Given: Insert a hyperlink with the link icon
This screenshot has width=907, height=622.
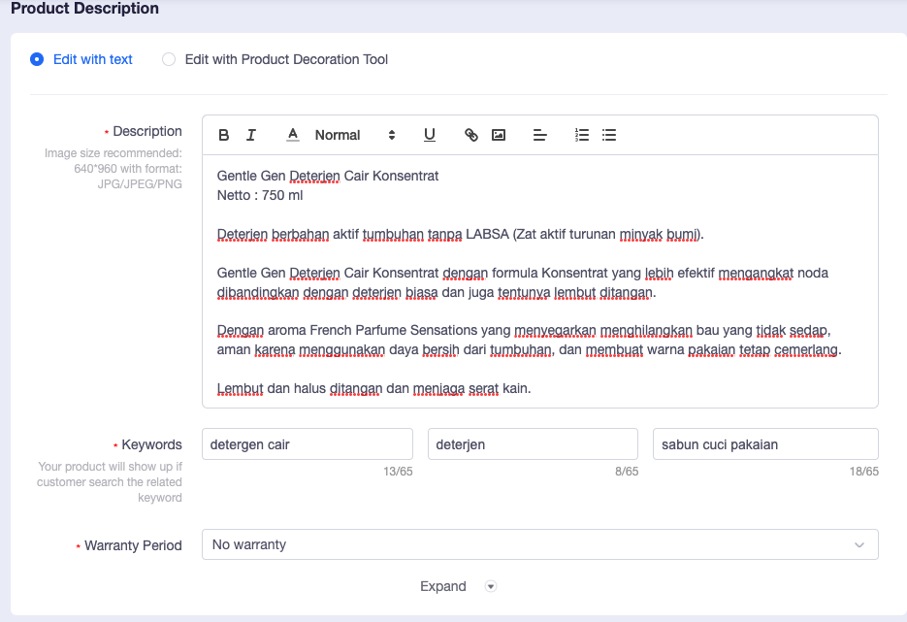Looking at the screenshot, I should tap(471, 136).
